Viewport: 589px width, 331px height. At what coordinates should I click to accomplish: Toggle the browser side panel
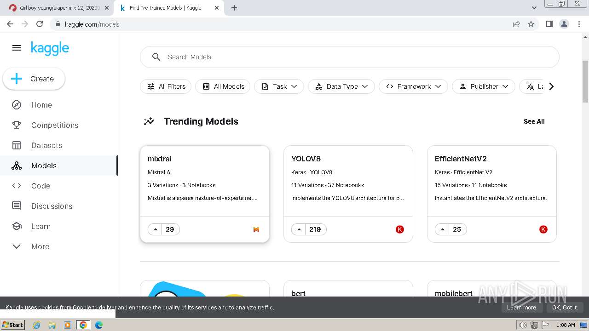(x=549, y=24)
